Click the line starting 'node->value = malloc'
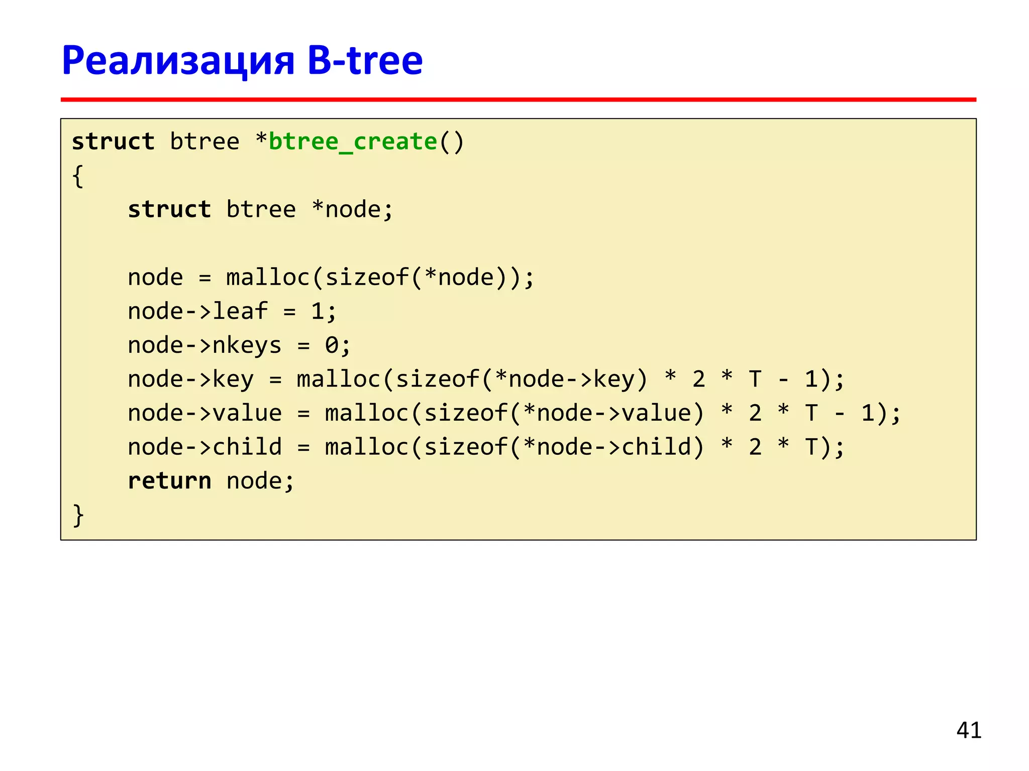 coord(514,414)
